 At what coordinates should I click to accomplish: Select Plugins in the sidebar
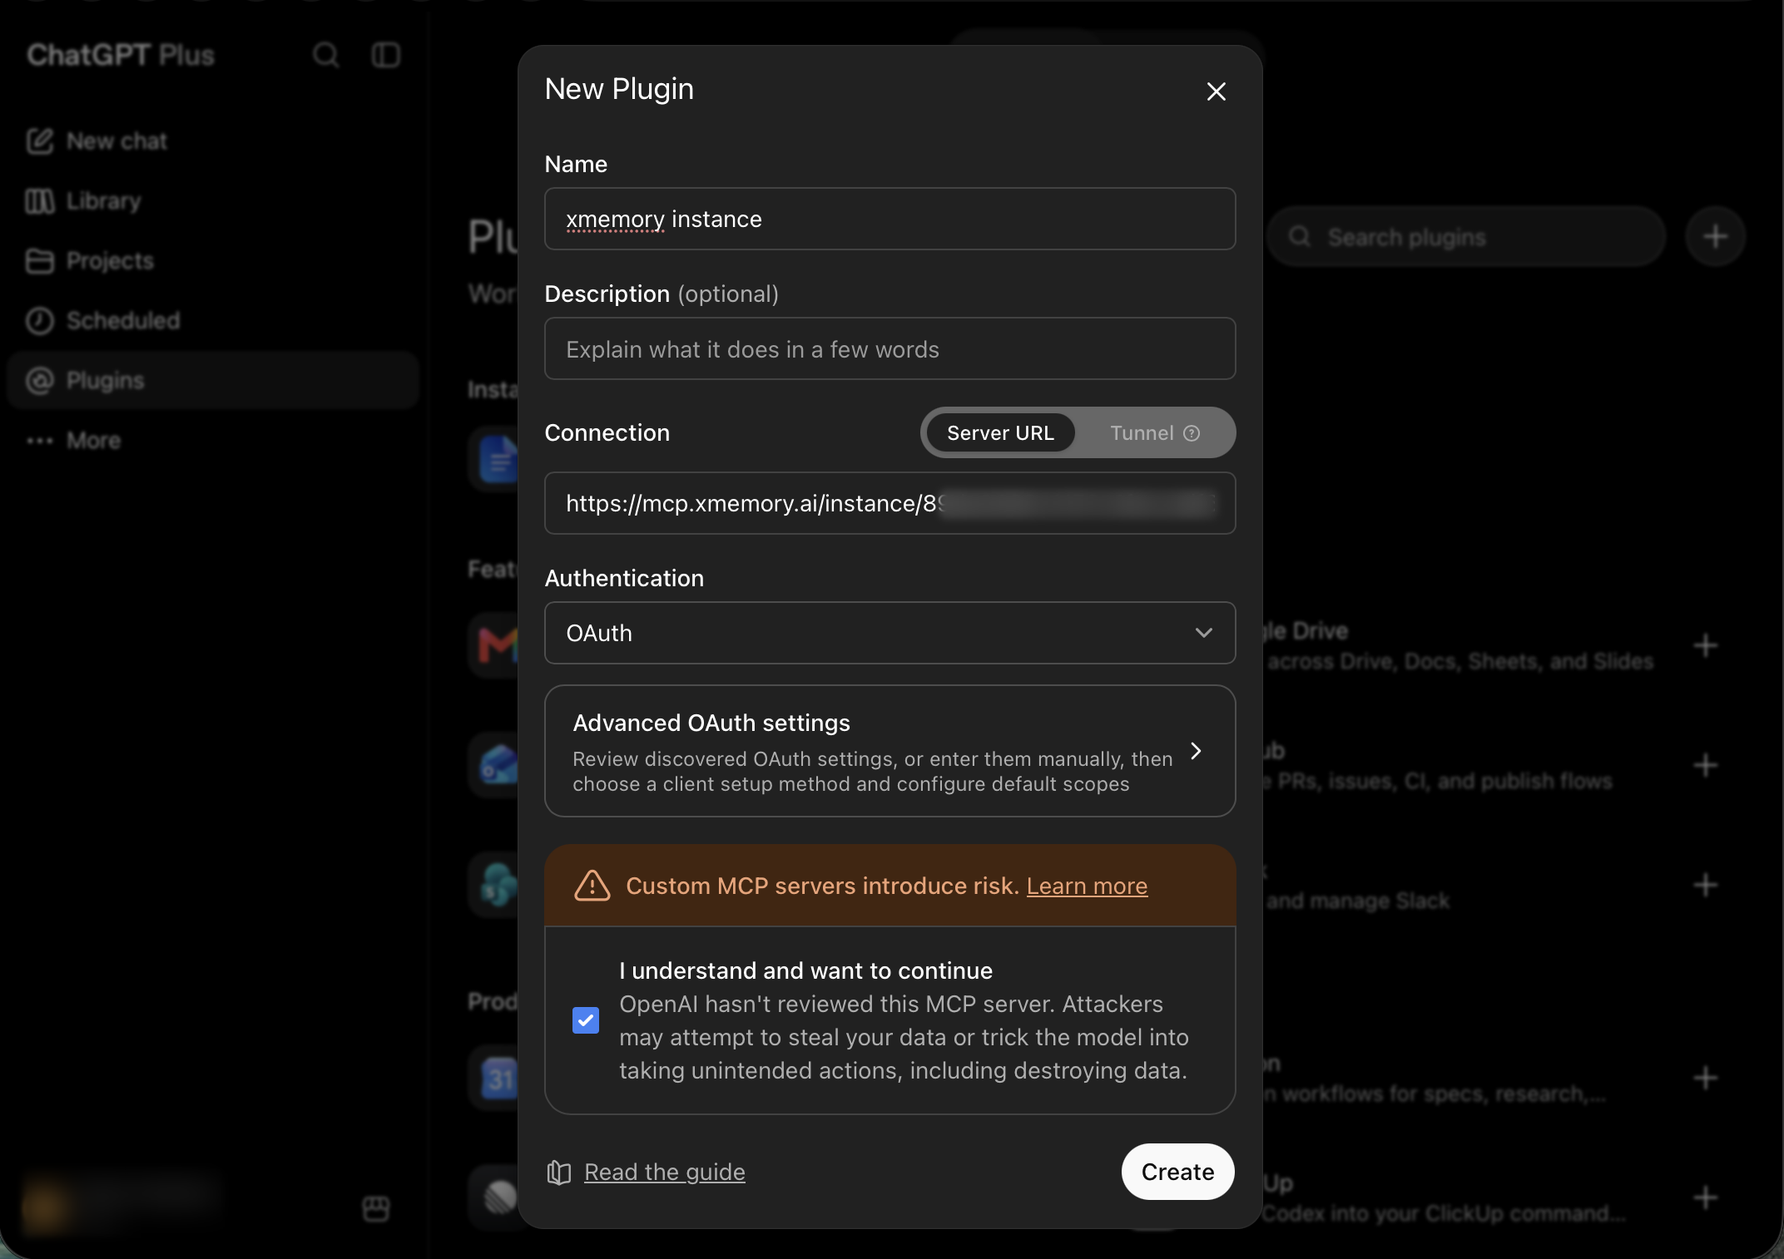(212, 381)
